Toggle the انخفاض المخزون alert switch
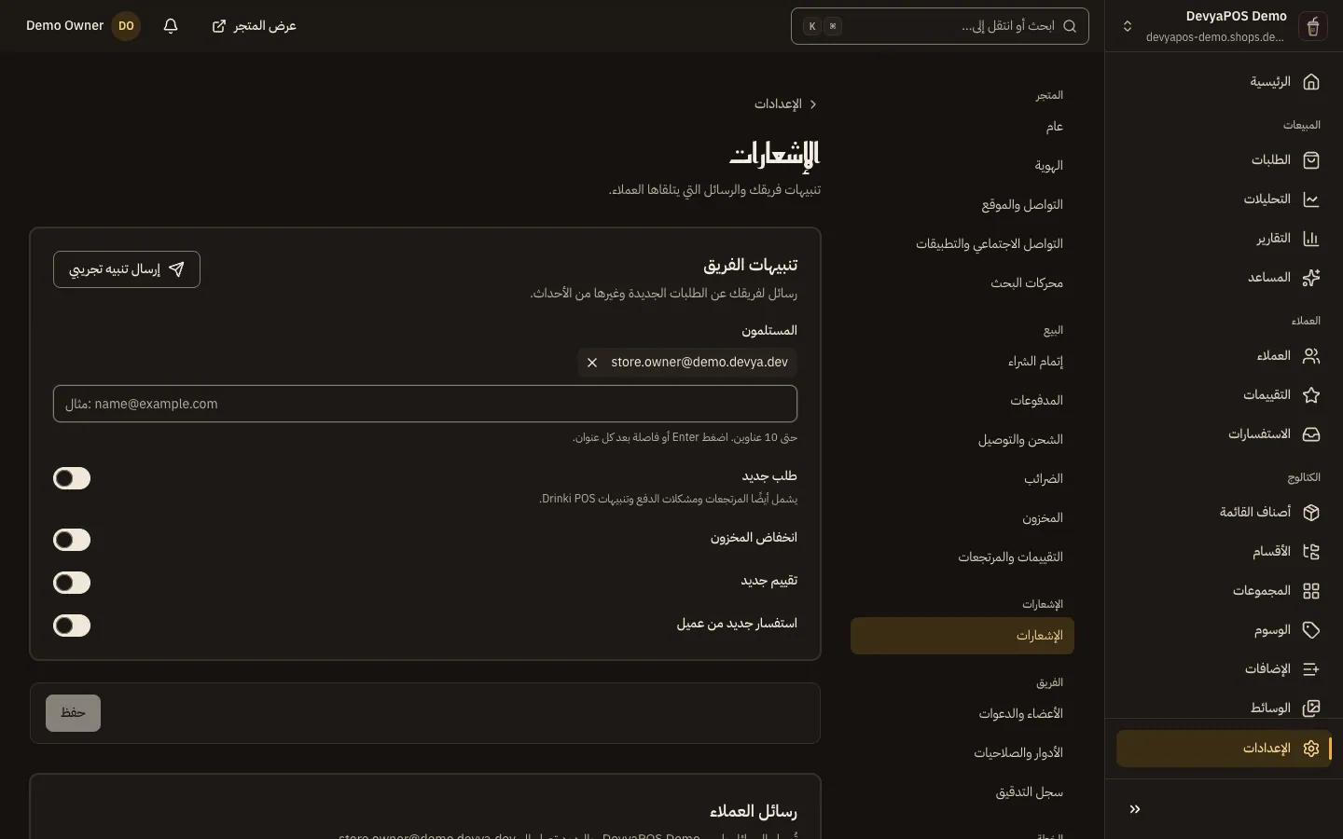This screenshot has height=839, width=1343. 72,540
